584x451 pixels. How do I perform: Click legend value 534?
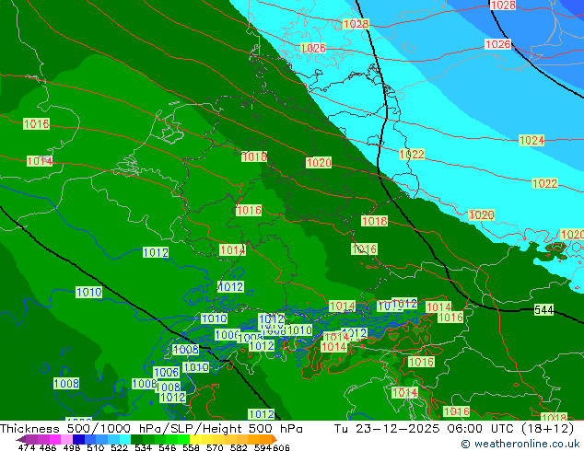tap(143, 447)
